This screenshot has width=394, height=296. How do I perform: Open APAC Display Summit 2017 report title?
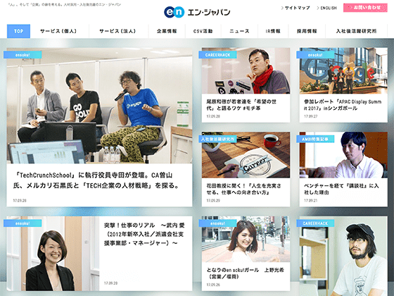pyautogui.click(x=343, y=105)
